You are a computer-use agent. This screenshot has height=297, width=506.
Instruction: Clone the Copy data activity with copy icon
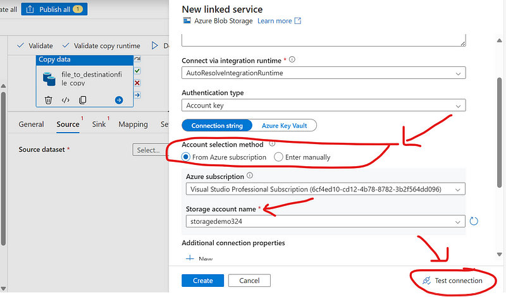(x=83, y=100)
